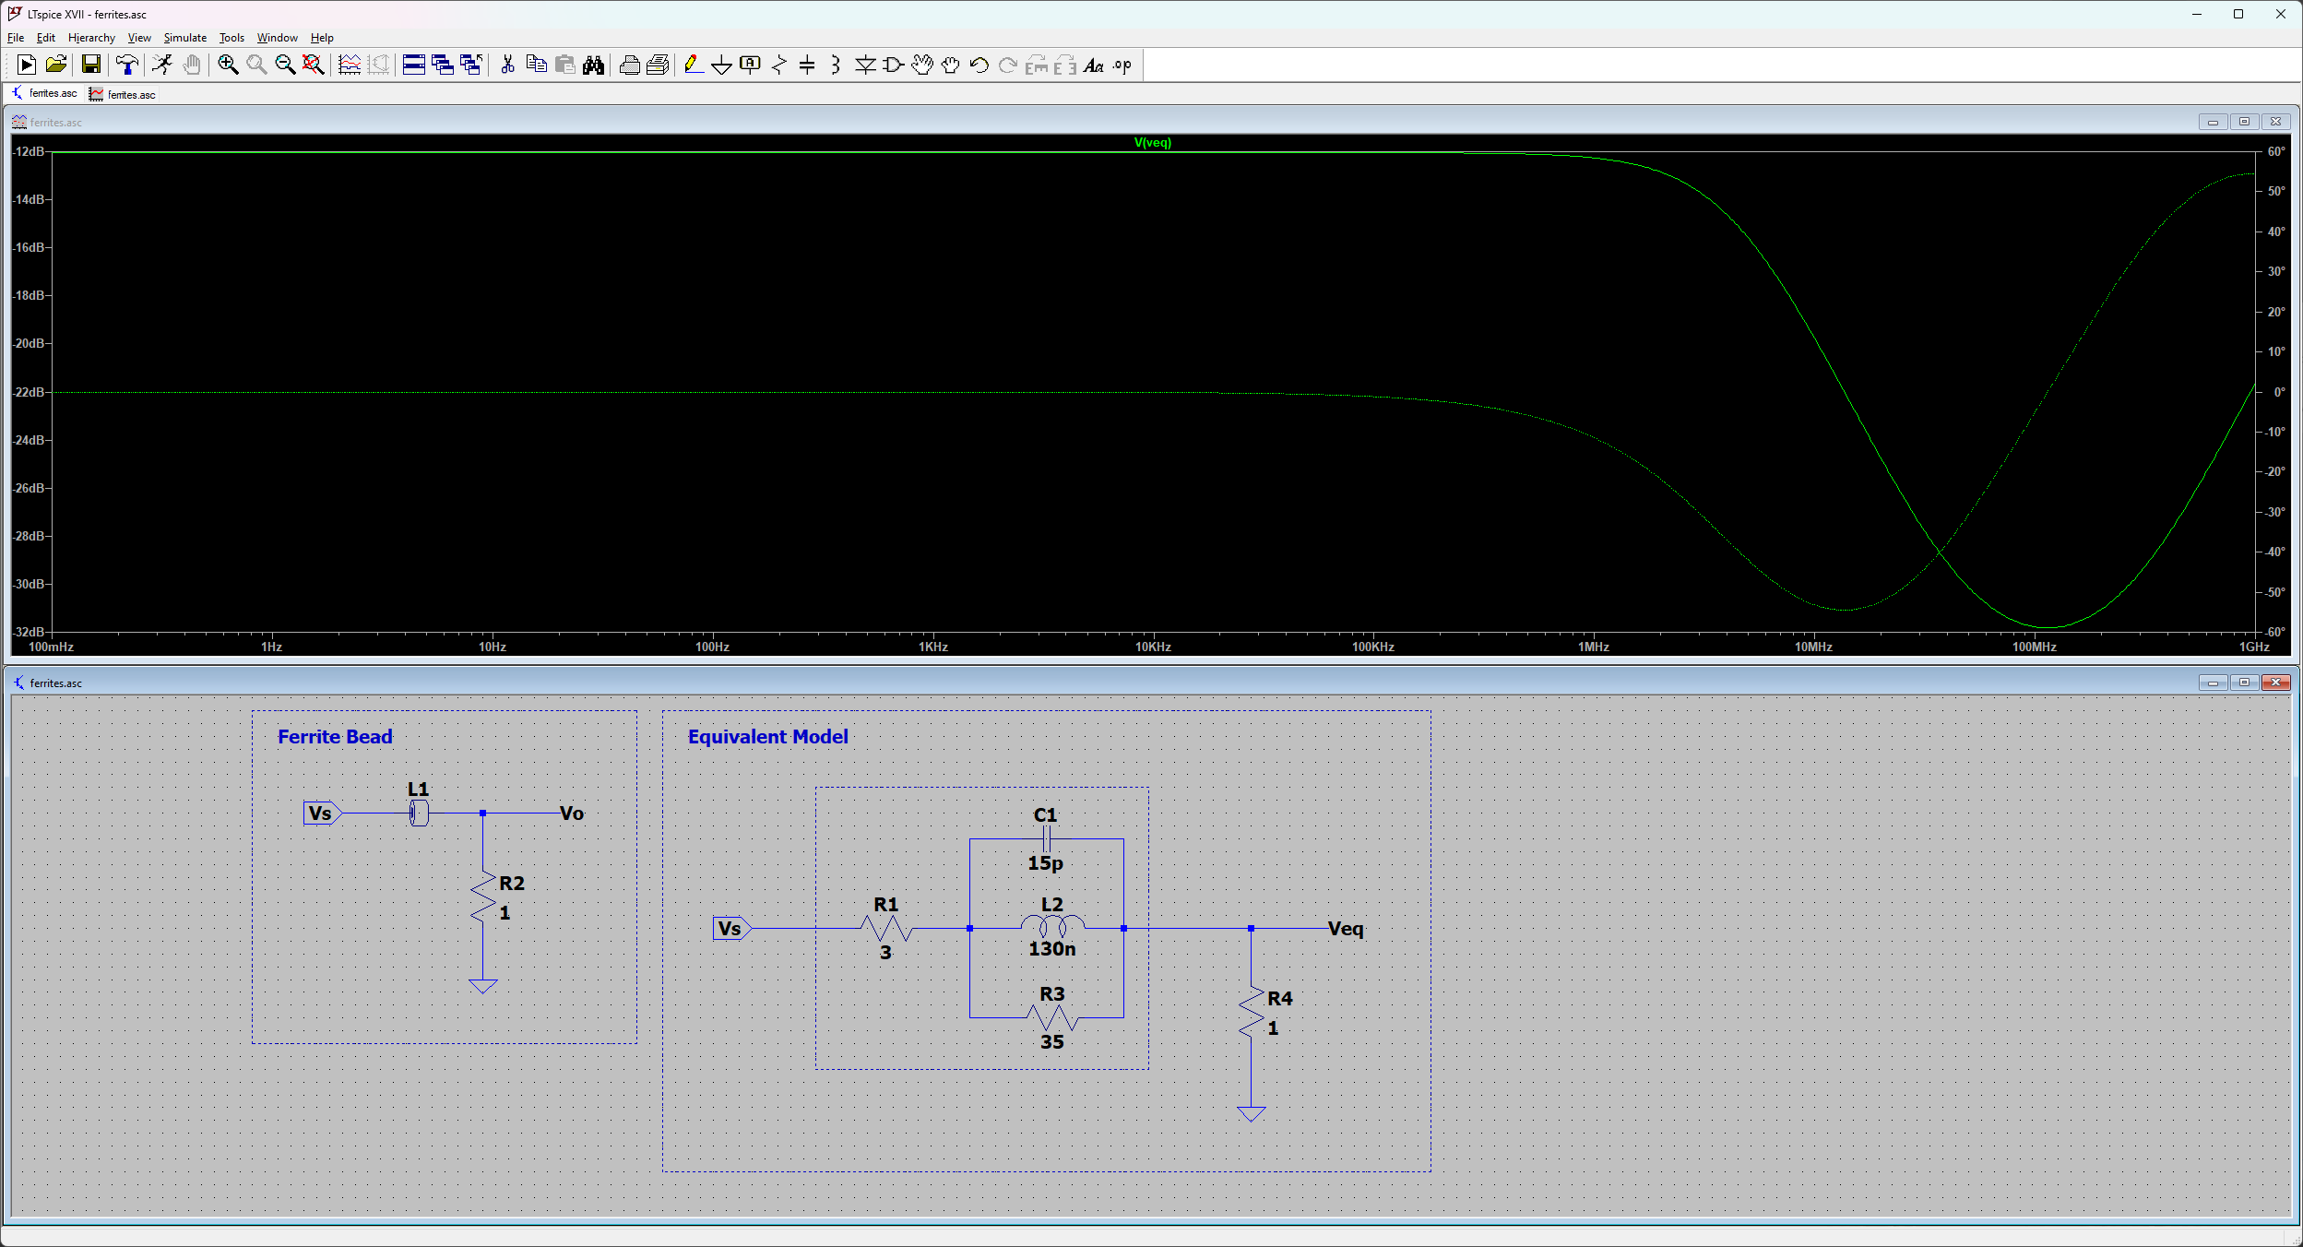Switch to the schematic ferrites.asc tab
The image size is (2303, 1247).
pos(44,94)
